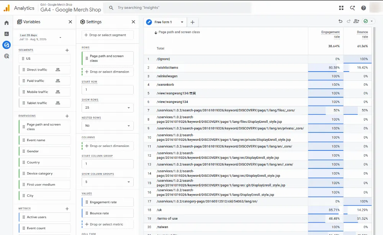This screenshot has width=383, height=235.
Task: Select the City dimension
Action: 44,196
